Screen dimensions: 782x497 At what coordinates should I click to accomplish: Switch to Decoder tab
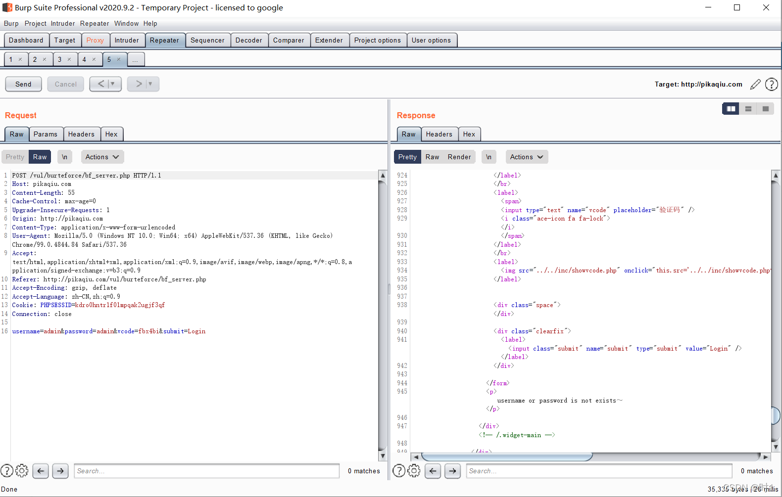(x=249, y=40)
